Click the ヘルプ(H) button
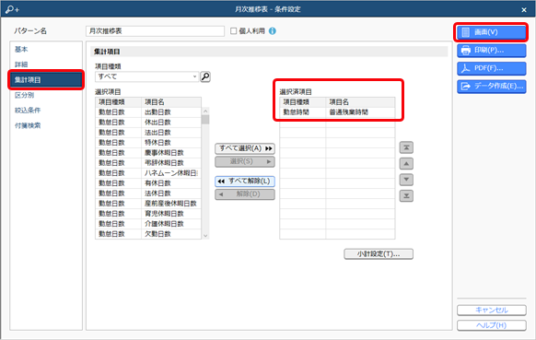The image size is (536, 340). pyautogui.click(x=491, y=325)
